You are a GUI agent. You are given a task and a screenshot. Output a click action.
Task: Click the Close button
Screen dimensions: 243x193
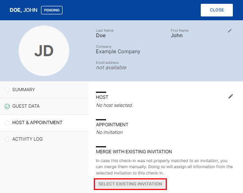217,10
